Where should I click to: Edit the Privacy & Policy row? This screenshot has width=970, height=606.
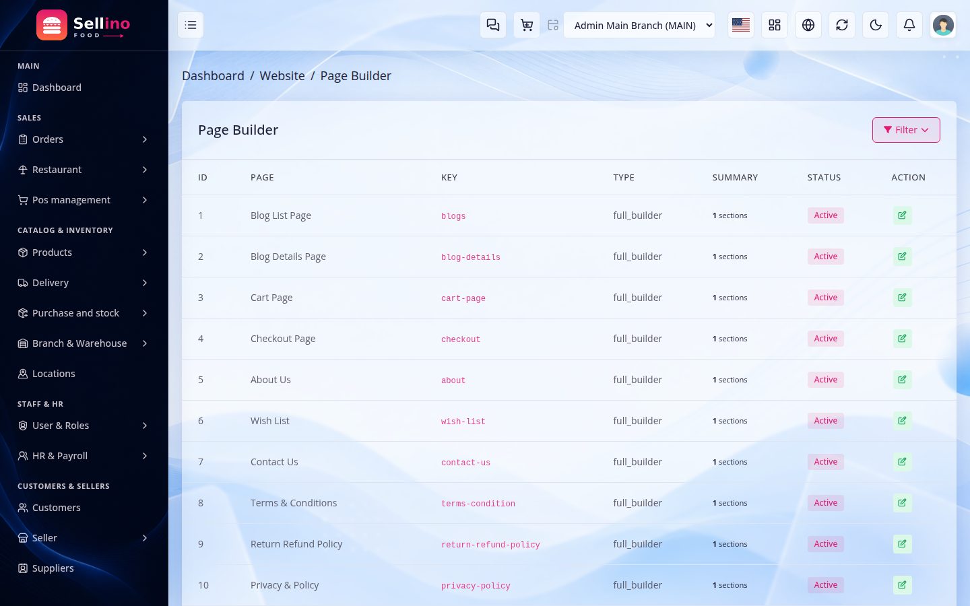click(902, 585)
